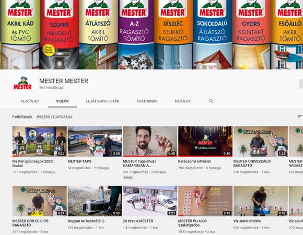
Task: Click the 288 megtekintés view count
Action: click(x=191, y=168)
